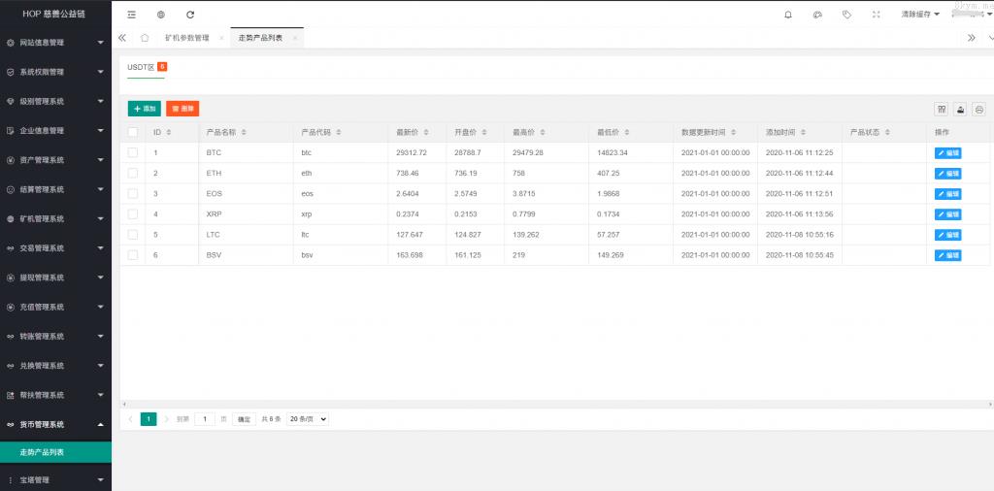Click the refresh icon in top bar

tap(190, 15)
